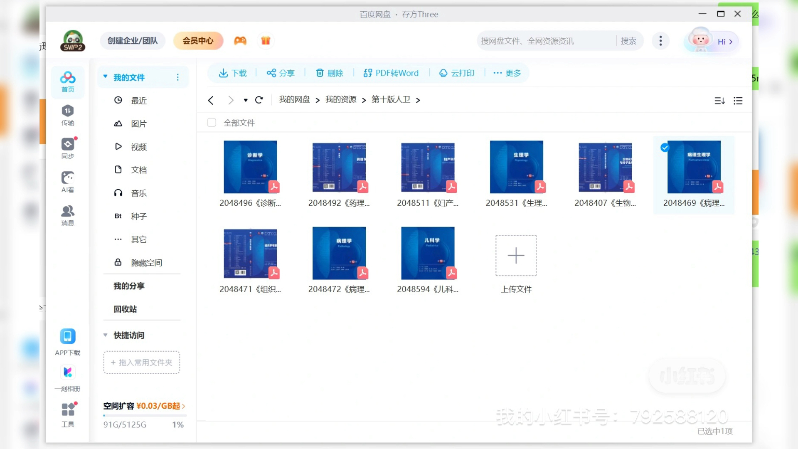Uncheck the selected 2048469 病理生理学 file
The image size is (798, 449).
pos(665,148)
